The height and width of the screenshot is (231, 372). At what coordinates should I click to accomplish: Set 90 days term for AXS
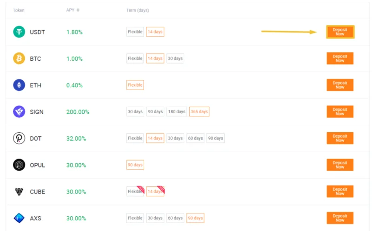[x=195, y=218]
